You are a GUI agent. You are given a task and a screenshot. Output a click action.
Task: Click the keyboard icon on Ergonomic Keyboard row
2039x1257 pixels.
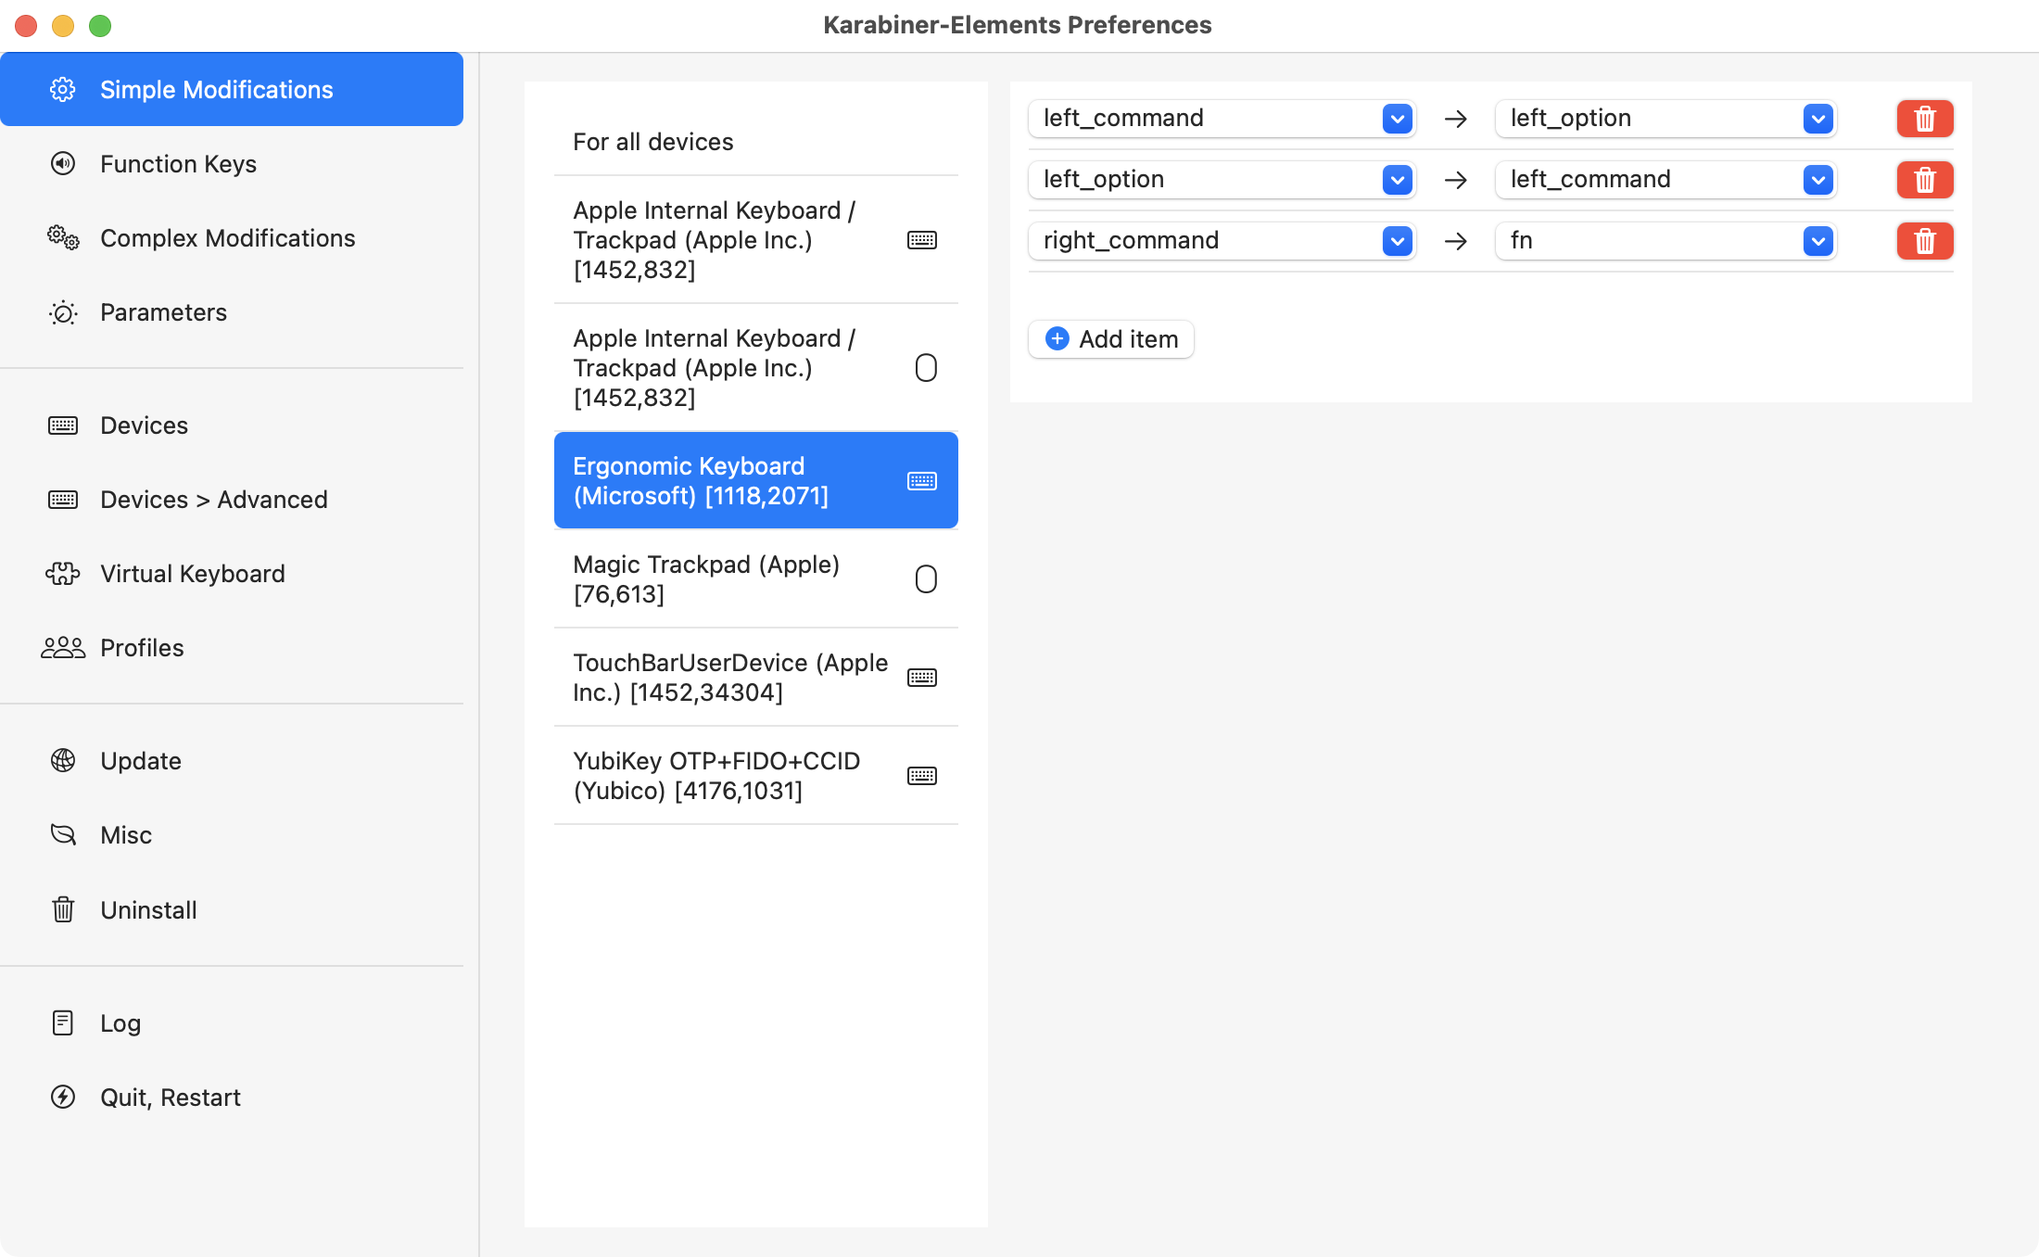pyautogui.click(x=922, y=480)
